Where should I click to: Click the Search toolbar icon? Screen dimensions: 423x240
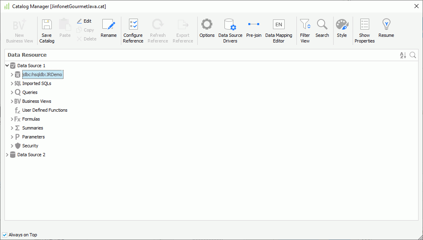(322, 28)
